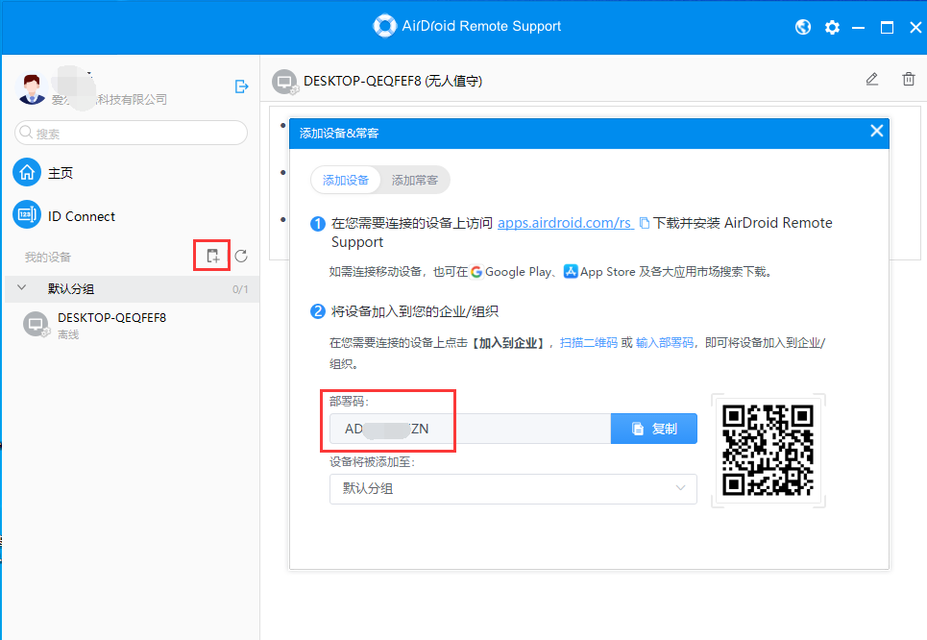The height and width of the screenshot is (640, 927).
Task: Click the monitor icon in the device header
Action: pyautogui.click(x=284, y=82)
